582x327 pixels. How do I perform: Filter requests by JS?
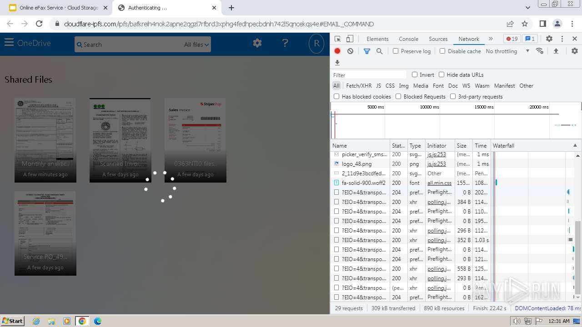tap(378, 85)
